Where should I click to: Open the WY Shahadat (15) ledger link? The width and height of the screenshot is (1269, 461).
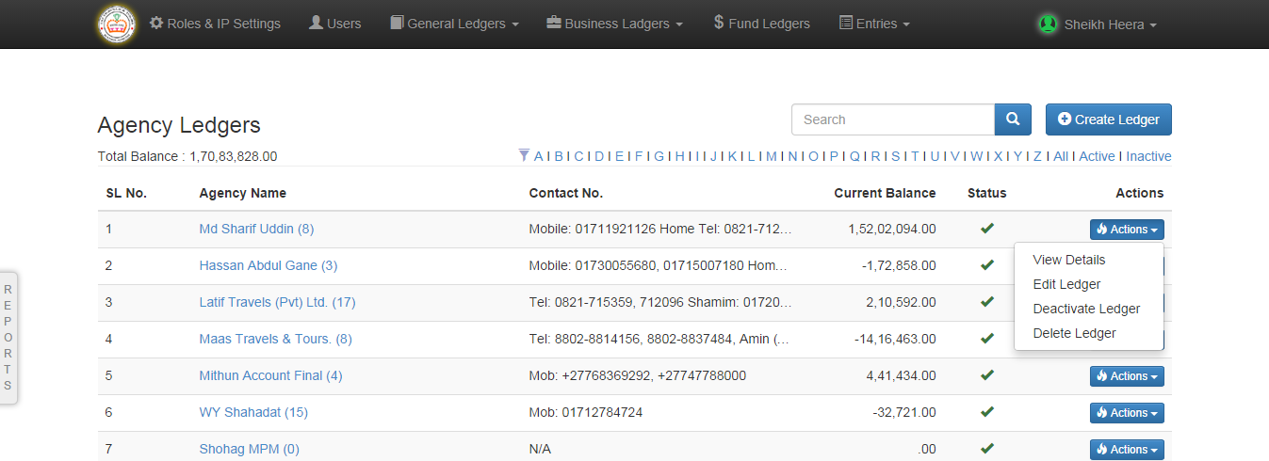tap(253, 412)
